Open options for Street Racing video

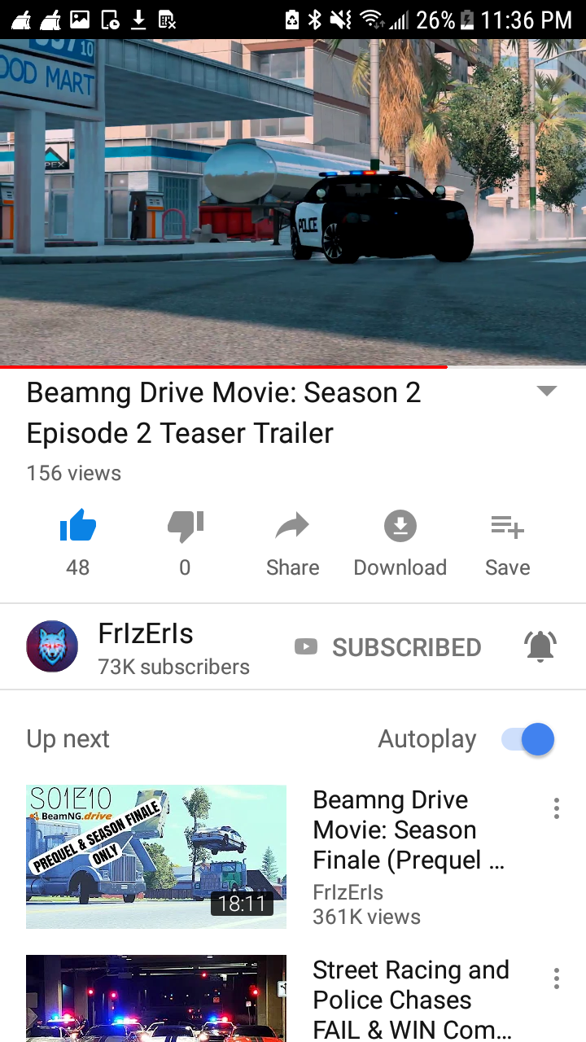coord(557,978)
